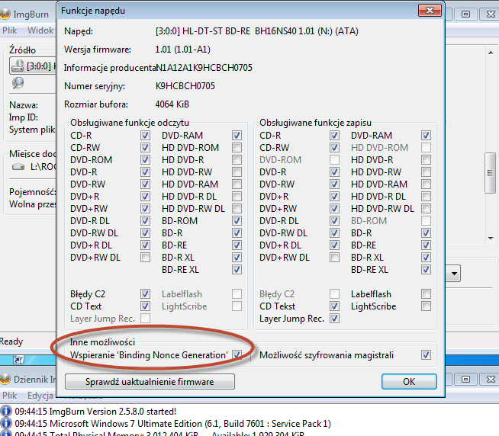Toggle the BD-R XL write checkbox

pos(426,258)
